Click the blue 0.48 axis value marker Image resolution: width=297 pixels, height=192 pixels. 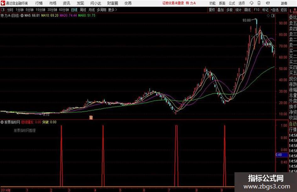click(282, 155)
